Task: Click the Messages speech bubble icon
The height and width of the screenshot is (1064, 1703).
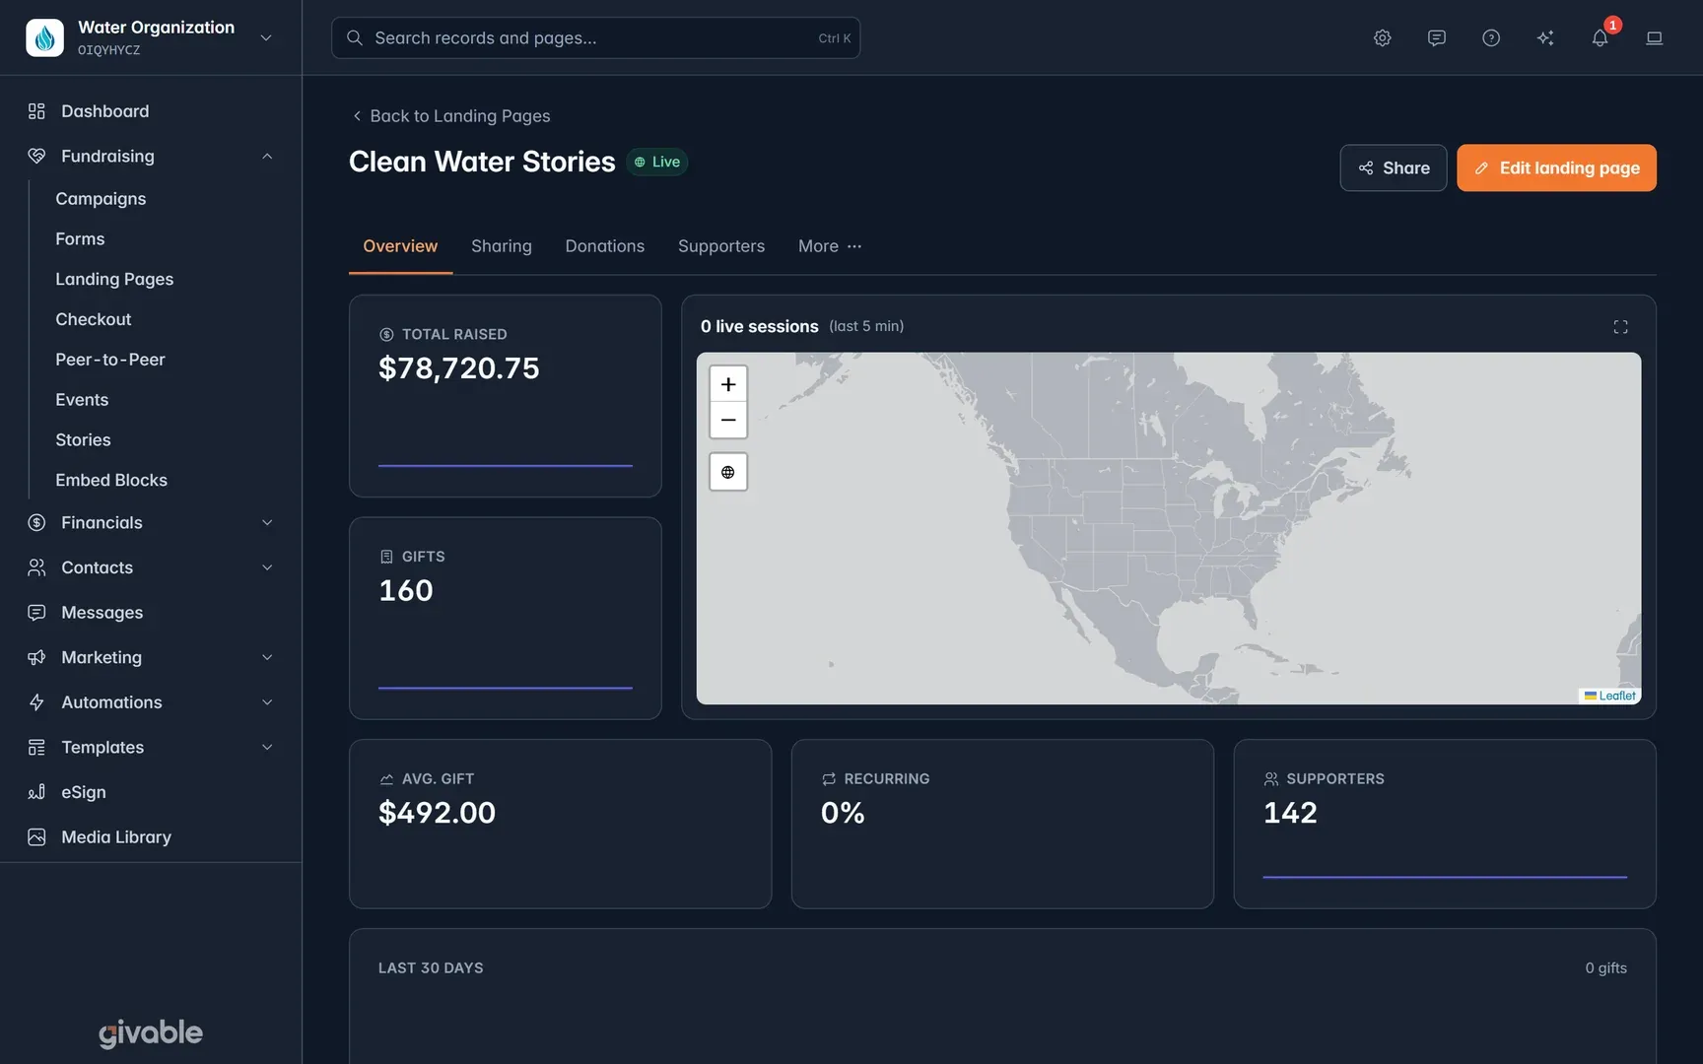Action: (36, 612)
